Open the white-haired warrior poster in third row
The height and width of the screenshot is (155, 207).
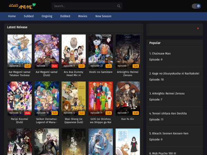pyautogui.click(x=47, y=142)
